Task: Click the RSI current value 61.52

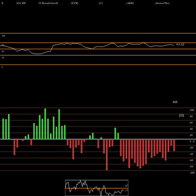Action: 180,44
